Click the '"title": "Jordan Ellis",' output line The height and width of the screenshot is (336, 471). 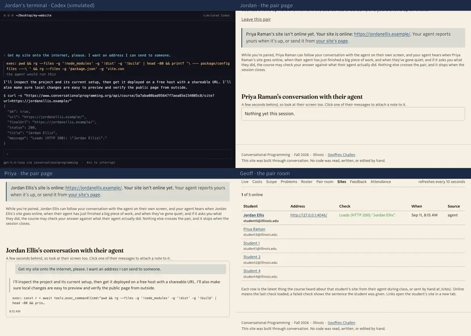(x=32, y=133)
